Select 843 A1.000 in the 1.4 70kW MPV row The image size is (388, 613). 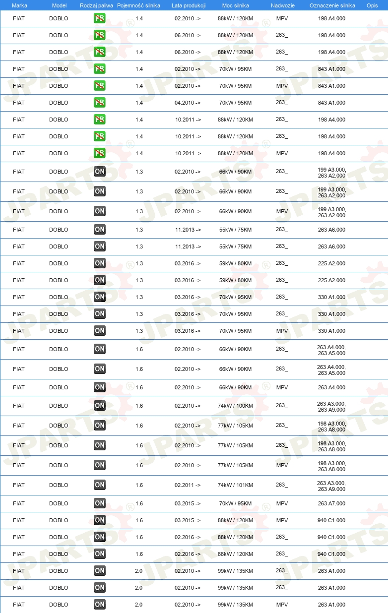click(331, 86)
